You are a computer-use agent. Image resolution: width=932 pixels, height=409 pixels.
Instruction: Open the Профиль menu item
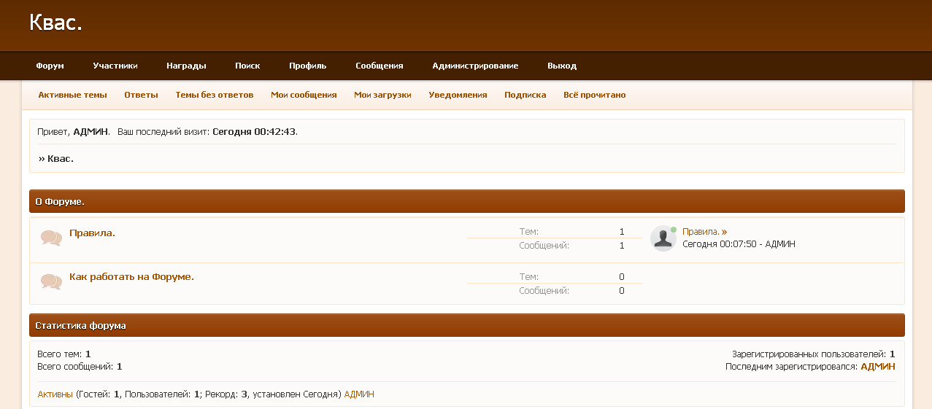click(x=308, y=66)
